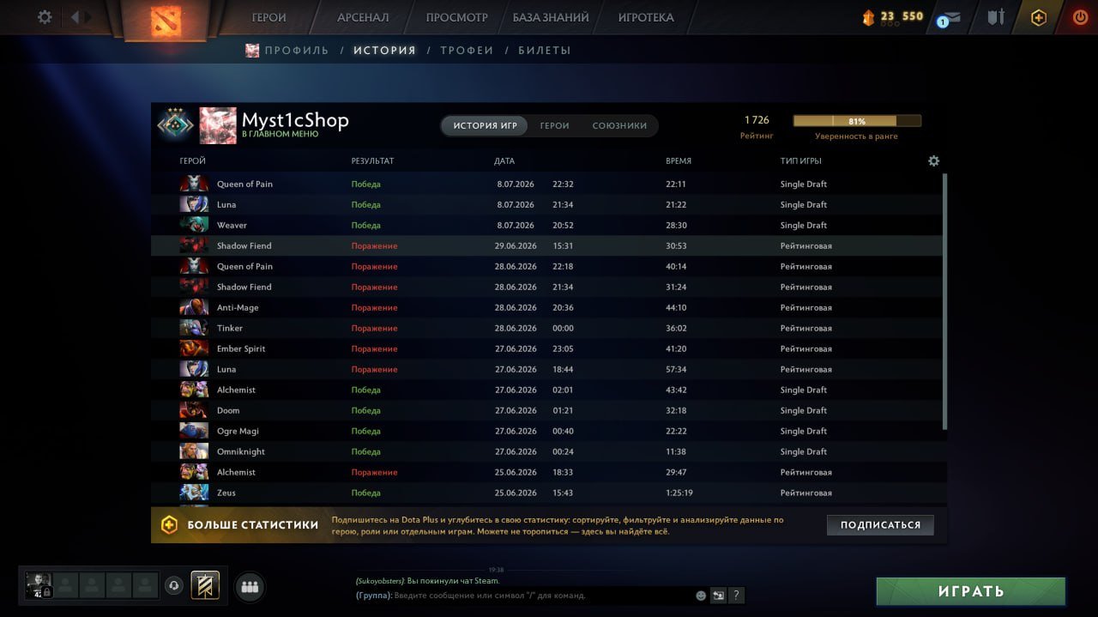The height and width of the screenshot is (617, 1098).
Task: Open the party members group icon
Action: click(250, 587)
